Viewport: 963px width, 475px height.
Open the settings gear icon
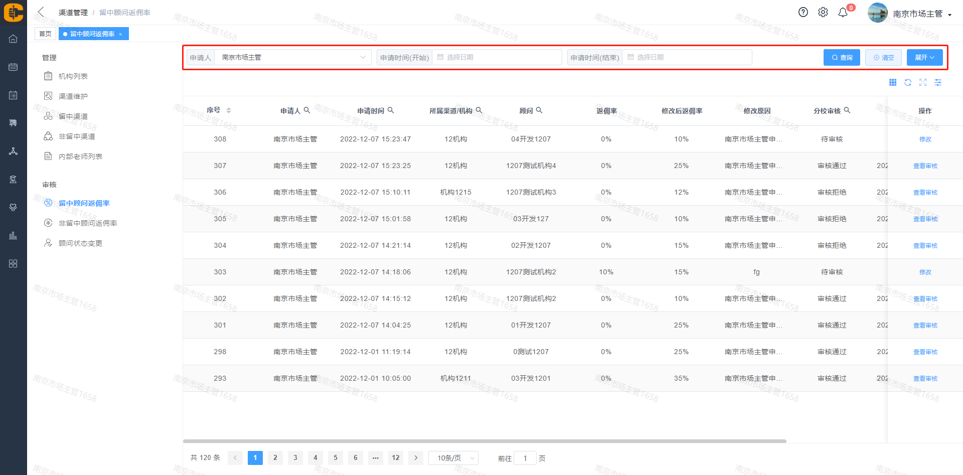tap(823, 13)
